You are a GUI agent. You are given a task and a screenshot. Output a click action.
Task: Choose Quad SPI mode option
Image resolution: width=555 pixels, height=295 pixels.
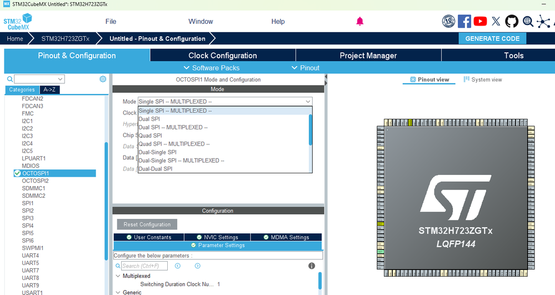(150, 136)
